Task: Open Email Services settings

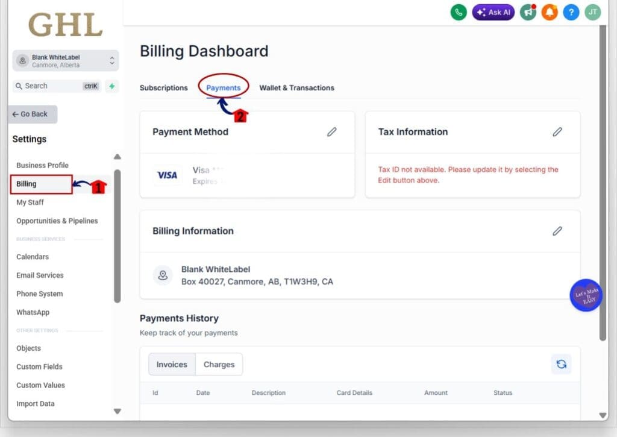Action: click(x=40, y=275)
